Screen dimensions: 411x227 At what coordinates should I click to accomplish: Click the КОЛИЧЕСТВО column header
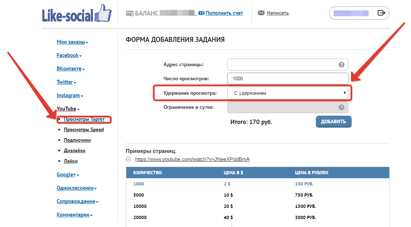point(148,172)
